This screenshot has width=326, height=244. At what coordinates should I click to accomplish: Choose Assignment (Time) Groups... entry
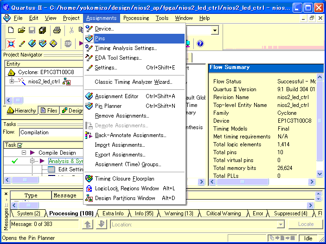pos(134,164)
